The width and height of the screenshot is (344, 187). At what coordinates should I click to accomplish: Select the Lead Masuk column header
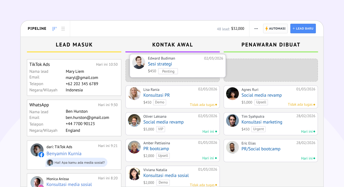[x=74, y=45]
